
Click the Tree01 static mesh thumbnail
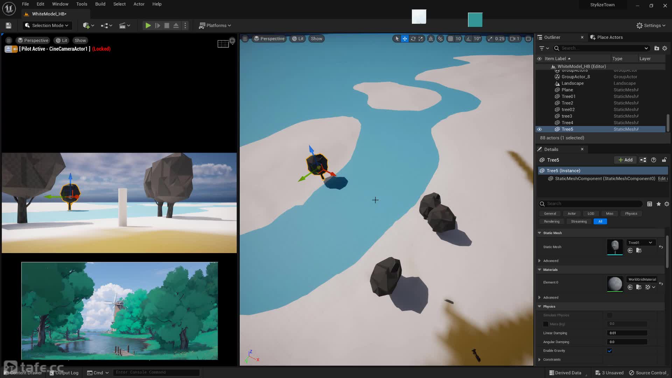tap(615, 247)
